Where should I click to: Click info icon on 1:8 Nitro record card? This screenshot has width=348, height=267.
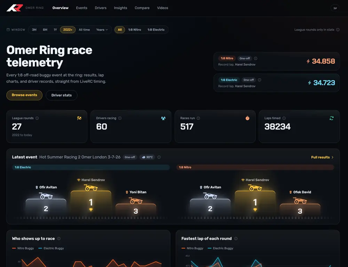point(255,58)
